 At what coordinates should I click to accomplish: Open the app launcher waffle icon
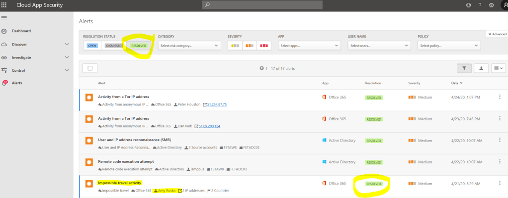coord(4,5)
